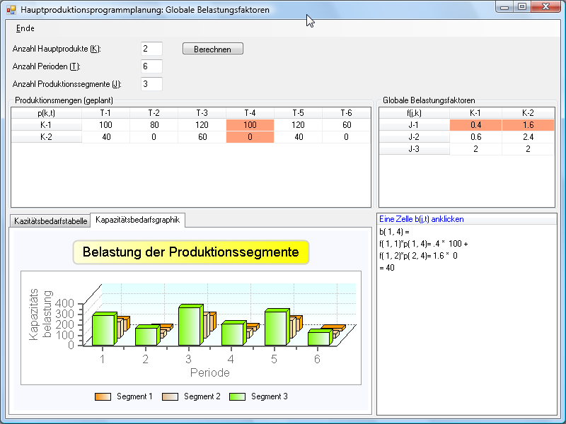Image resolution: width=566 pixels, height=424 pixels.
Task: Click the green Segment 3 legend swatch
Action: (x=237, y=396)
